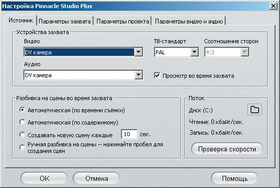Toggle the Просмотр во время захвата checkbox
This screenshot has width=280, height=188.
tap(157, 75)
